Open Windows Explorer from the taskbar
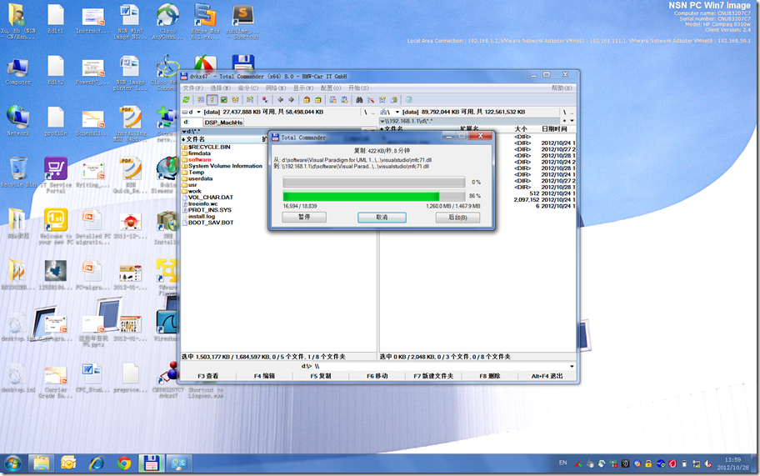 41,463
